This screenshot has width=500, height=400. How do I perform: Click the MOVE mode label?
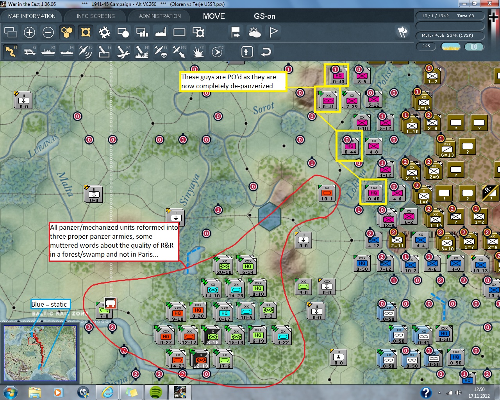pos(214,16)
